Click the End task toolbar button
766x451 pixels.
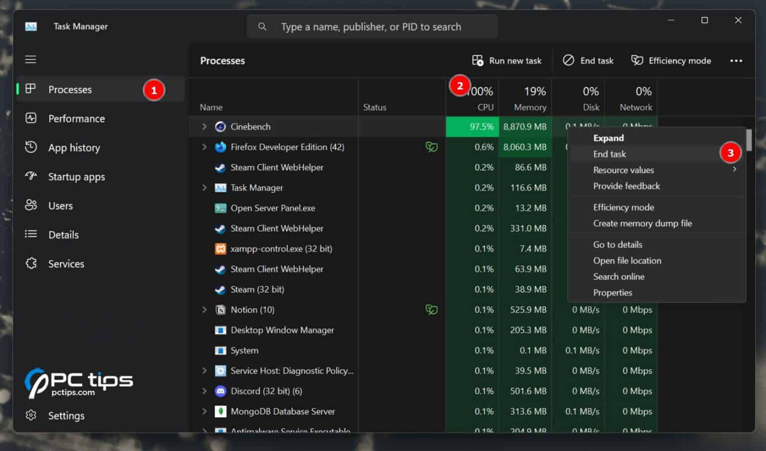click(588, 60)
